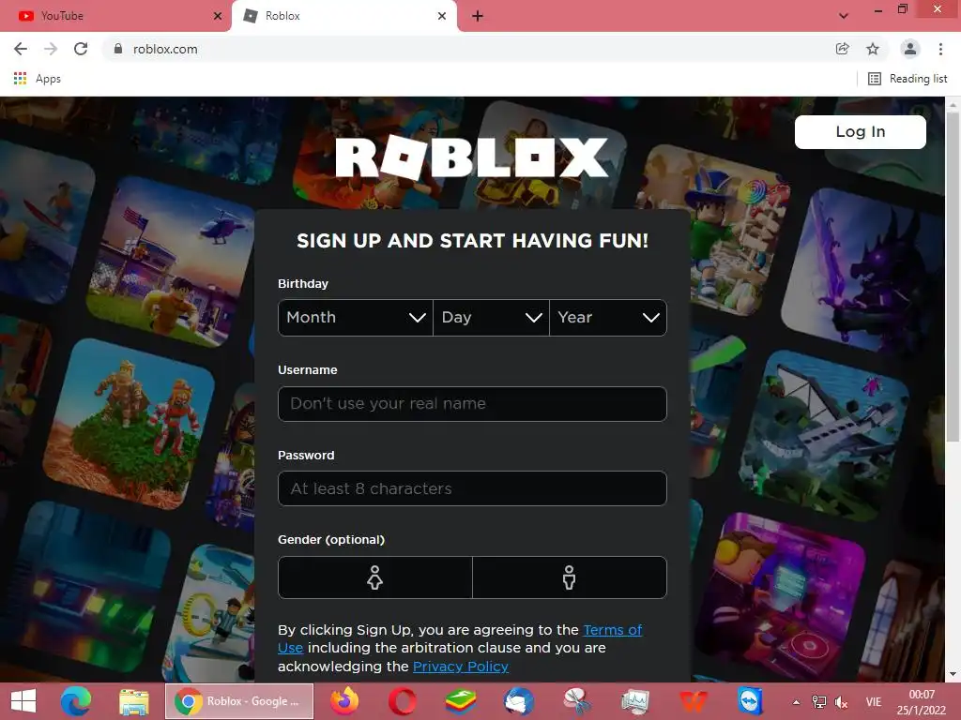Click the taskbar clock showing 00:07
This screenshot has height=720, width=961.
[922, 702]
